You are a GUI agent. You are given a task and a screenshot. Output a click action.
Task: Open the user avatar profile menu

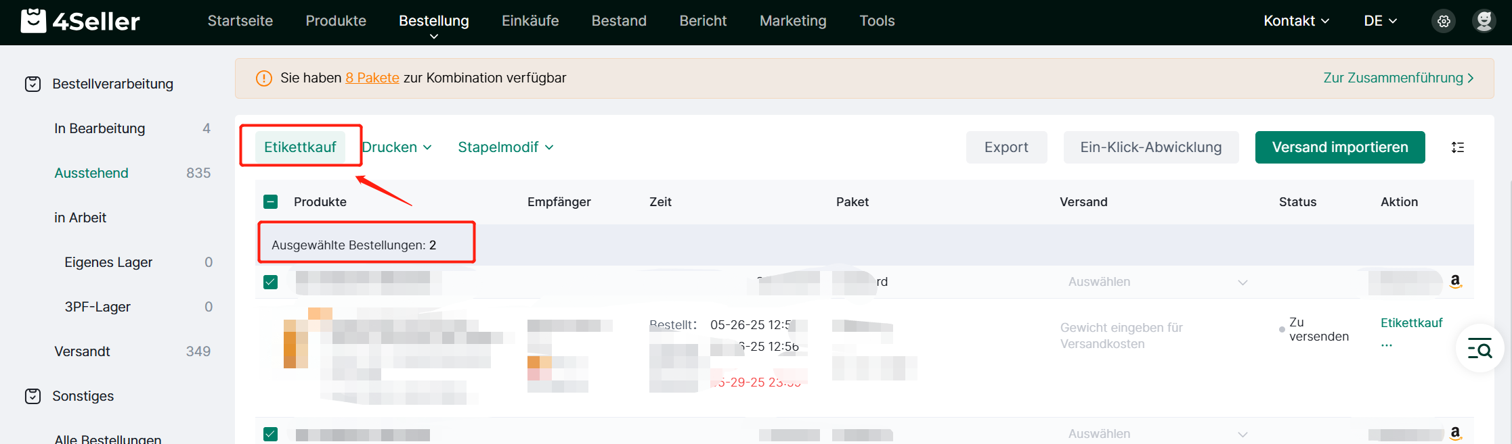1484,21
